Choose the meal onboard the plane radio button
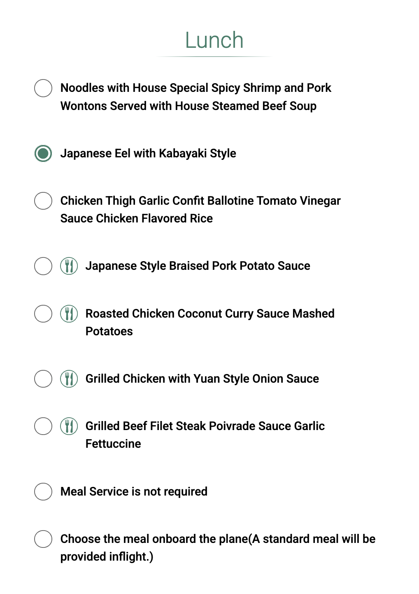Screen dimensions: 419x594 pos(43,539)
